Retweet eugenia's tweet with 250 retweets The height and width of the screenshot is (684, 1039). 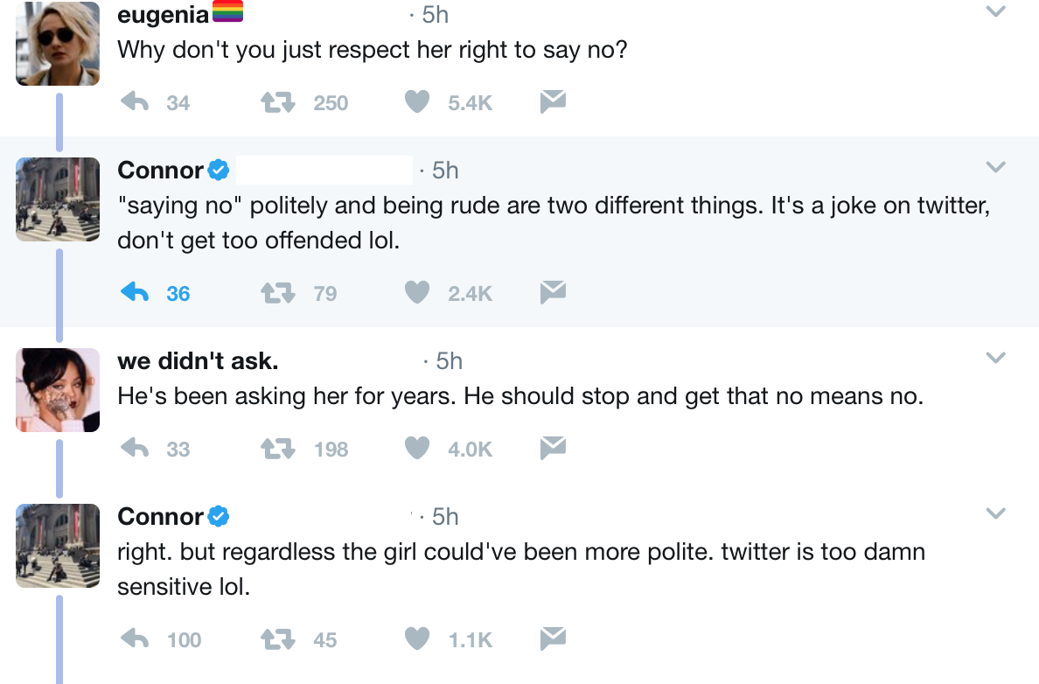point(276,102)
